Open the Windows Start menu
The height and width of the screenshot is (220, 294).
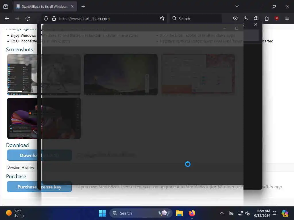[102, 213]
